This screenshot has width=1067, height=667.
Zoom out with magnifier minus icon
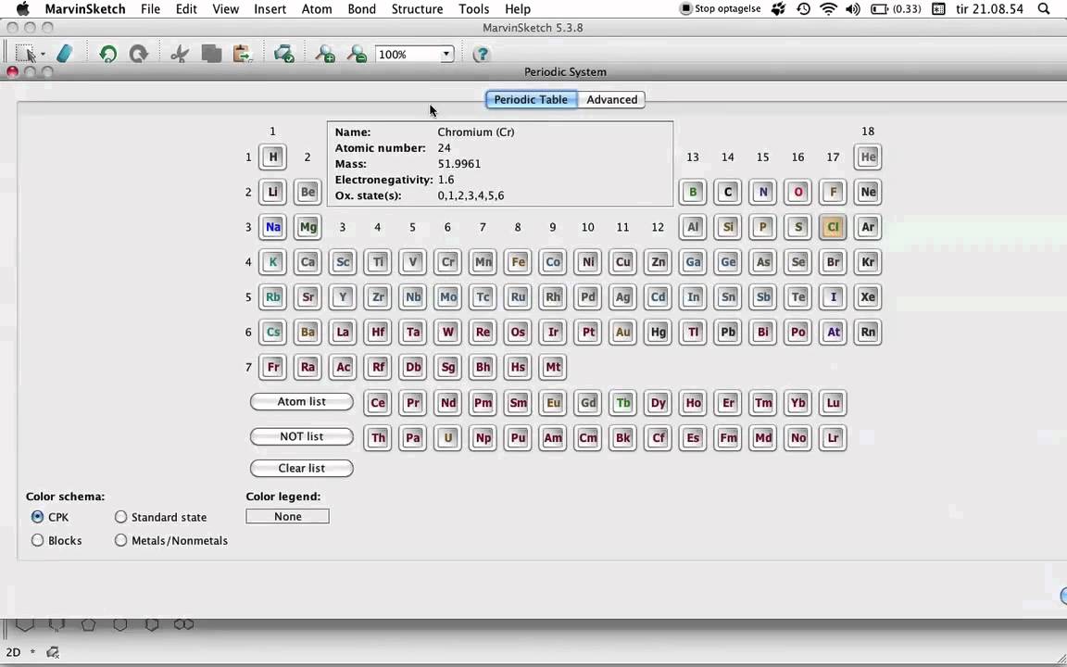coord(357,54)
